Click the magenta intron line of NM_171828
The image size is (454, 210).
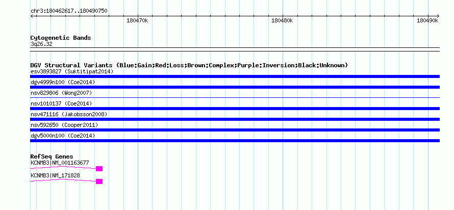point(63,180)
